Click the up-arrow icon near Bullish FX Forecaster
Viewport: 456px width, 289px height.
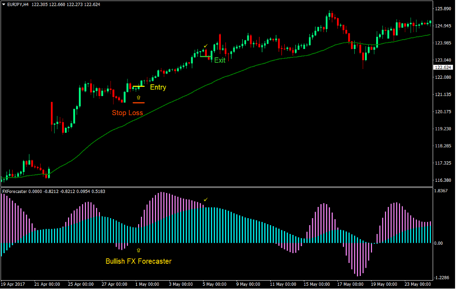tap(139, 250)
